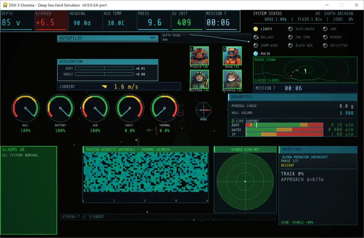Click the CURRENT 1.6 m/s readout

point(119,86)
